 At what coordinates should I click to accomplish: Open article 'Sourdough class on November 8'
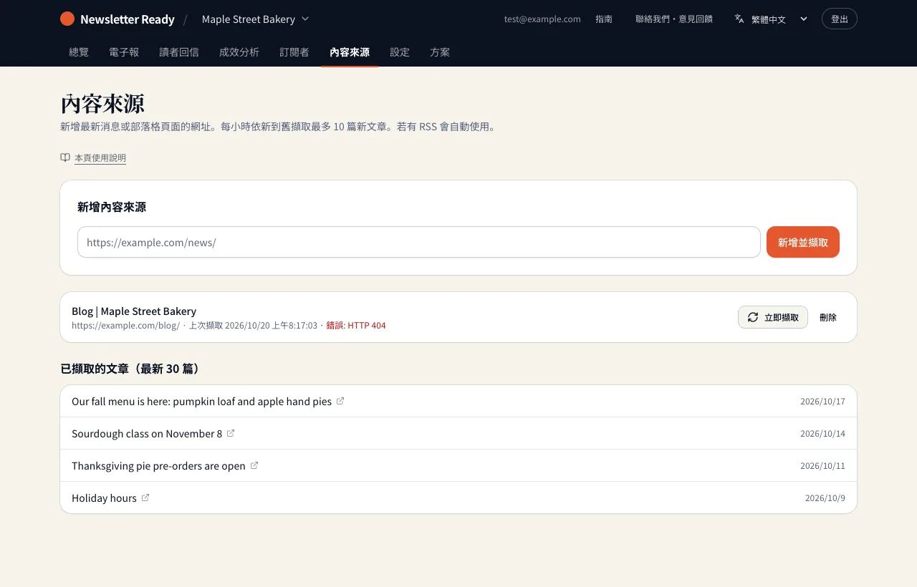click(147, 433)
